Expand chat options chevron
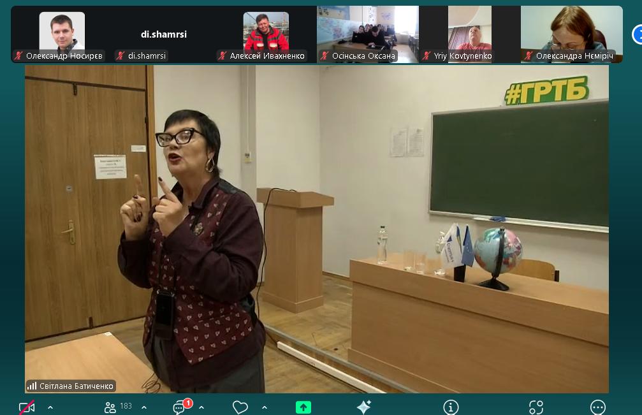 click(x=201, y=407)
